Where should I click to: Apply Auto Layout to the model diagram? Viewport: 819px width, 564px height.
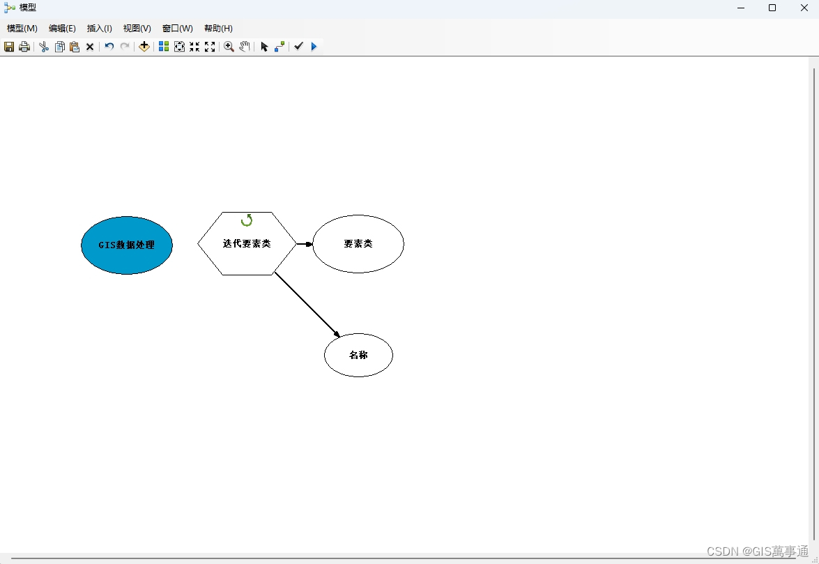pos(163,47)
